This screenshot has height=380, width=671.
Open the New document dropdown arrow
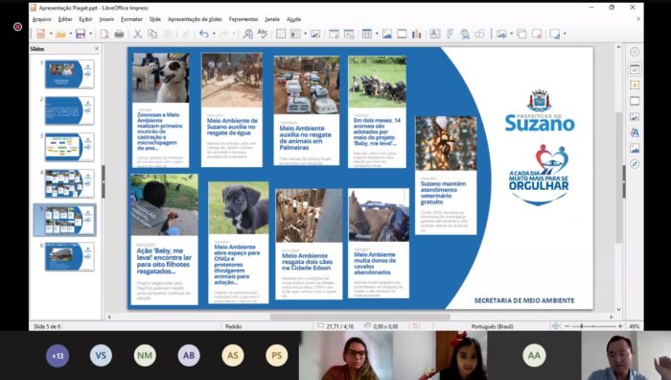51,34
